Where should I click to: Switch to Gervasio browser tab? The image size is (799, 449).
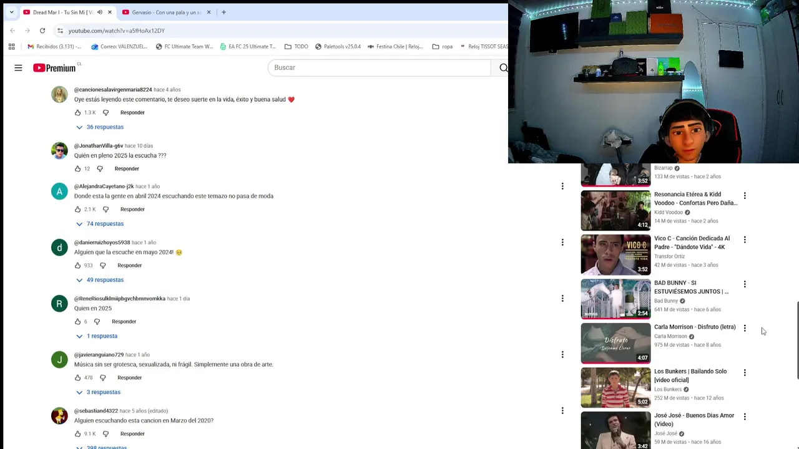[166, 12]
